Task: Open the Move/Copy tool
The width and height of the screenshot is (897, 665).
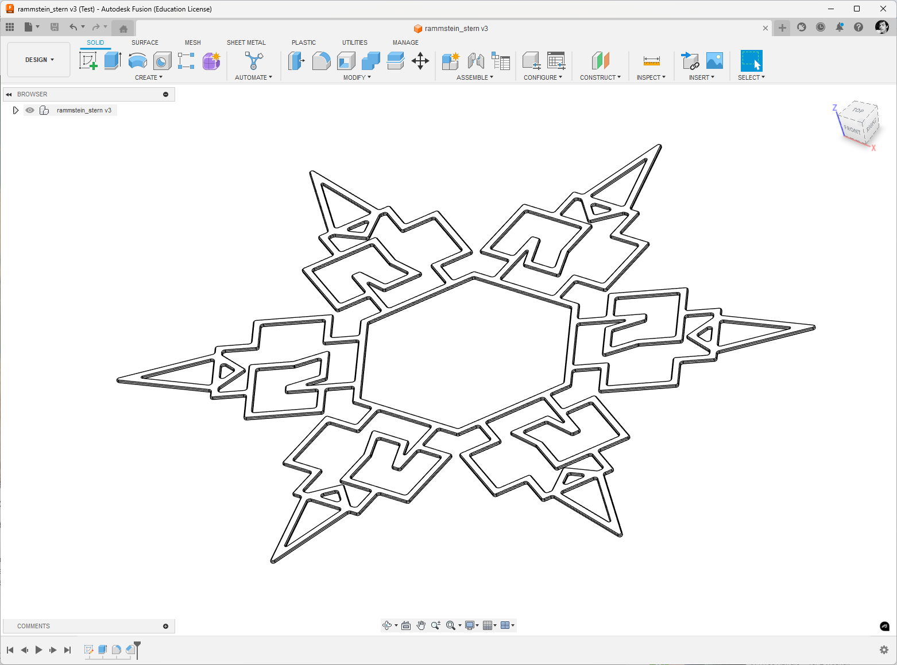Action: [x=420, y=60]
